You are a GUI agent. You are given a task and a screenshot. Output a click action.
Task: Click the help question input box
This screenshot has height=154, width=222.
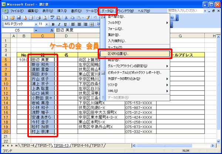185,11
